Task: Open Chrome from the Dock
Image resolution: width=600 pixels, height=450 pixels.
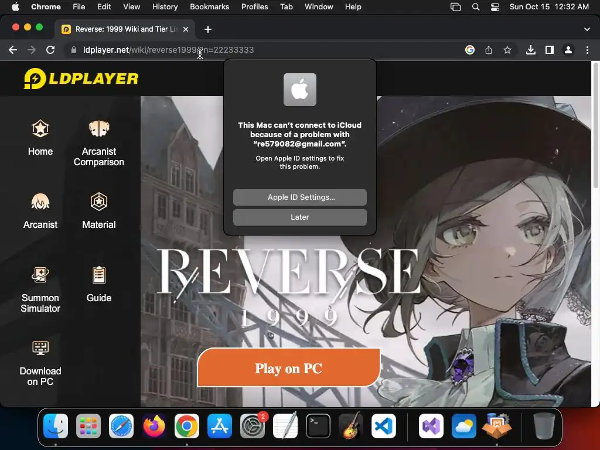Action: pyautogui.click(x=187, y=426)
